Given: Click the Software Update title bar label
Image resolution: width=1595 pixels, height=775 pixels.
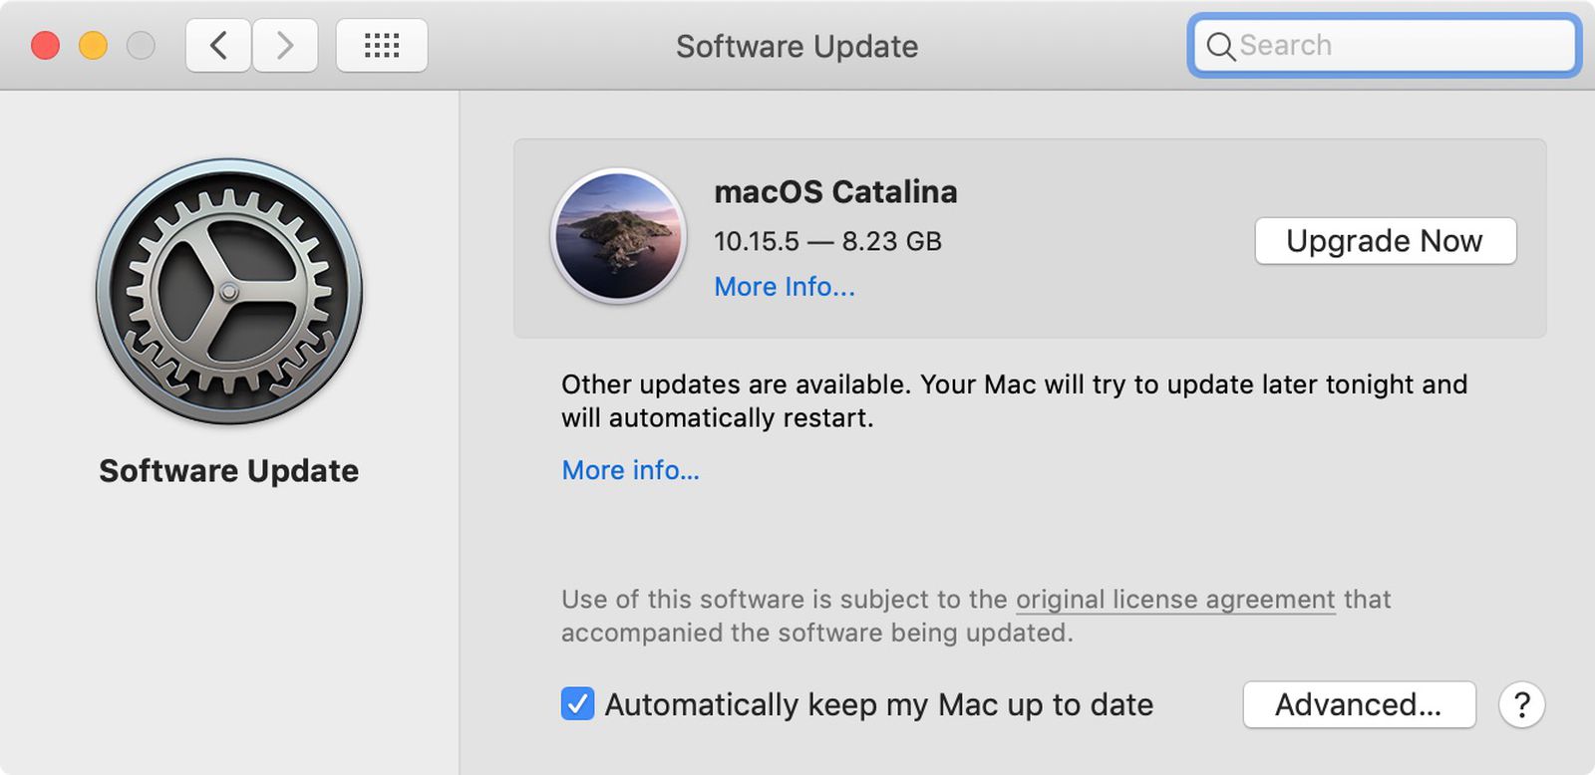Looking at the screenshot, I should [x=796, y=46].
